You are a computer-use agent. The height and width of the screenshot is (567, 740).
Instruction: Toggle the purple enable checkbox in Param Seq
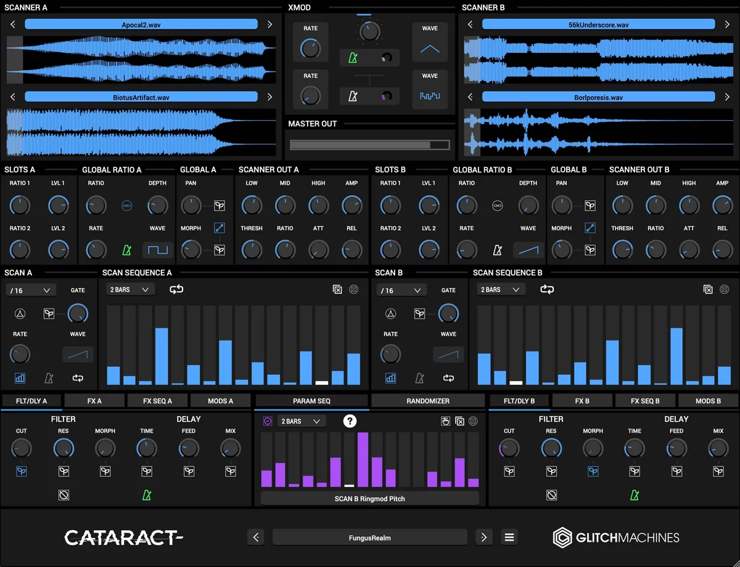[268, 421]
